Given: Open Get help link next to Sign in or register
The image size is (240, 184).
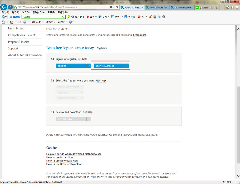Looking at the screenshot, I should (82, 59).
